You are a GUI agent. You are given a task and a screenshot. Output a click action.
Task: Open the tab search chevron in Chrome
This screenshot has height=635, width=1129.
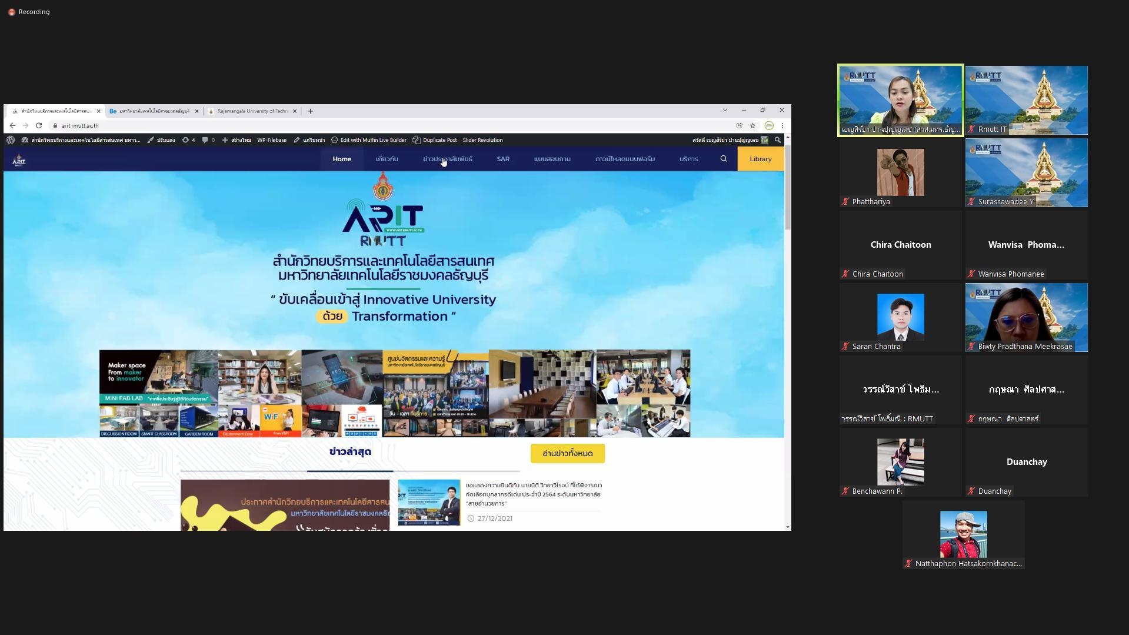pos(725,110)
